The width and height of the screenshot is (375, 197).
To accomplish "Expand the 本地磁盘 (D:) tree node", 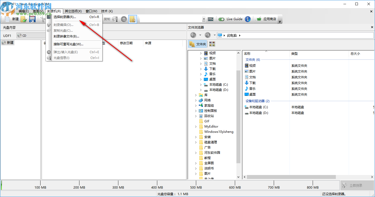I will tap(201, 90).
